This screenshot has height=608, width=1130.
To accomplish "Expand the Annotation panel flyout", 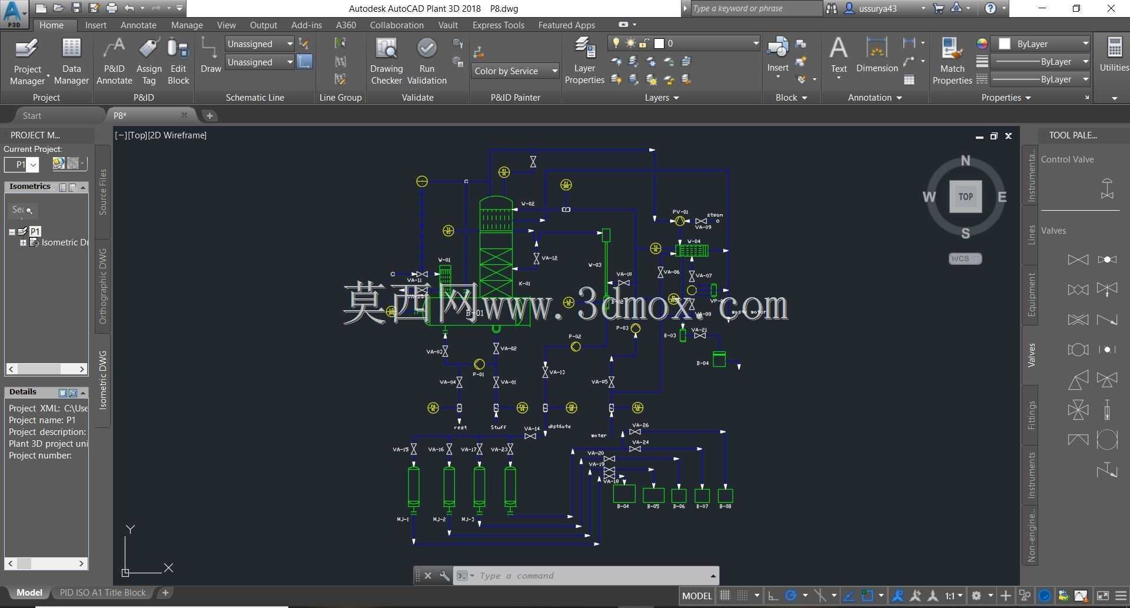I will (x=875, y=98).
